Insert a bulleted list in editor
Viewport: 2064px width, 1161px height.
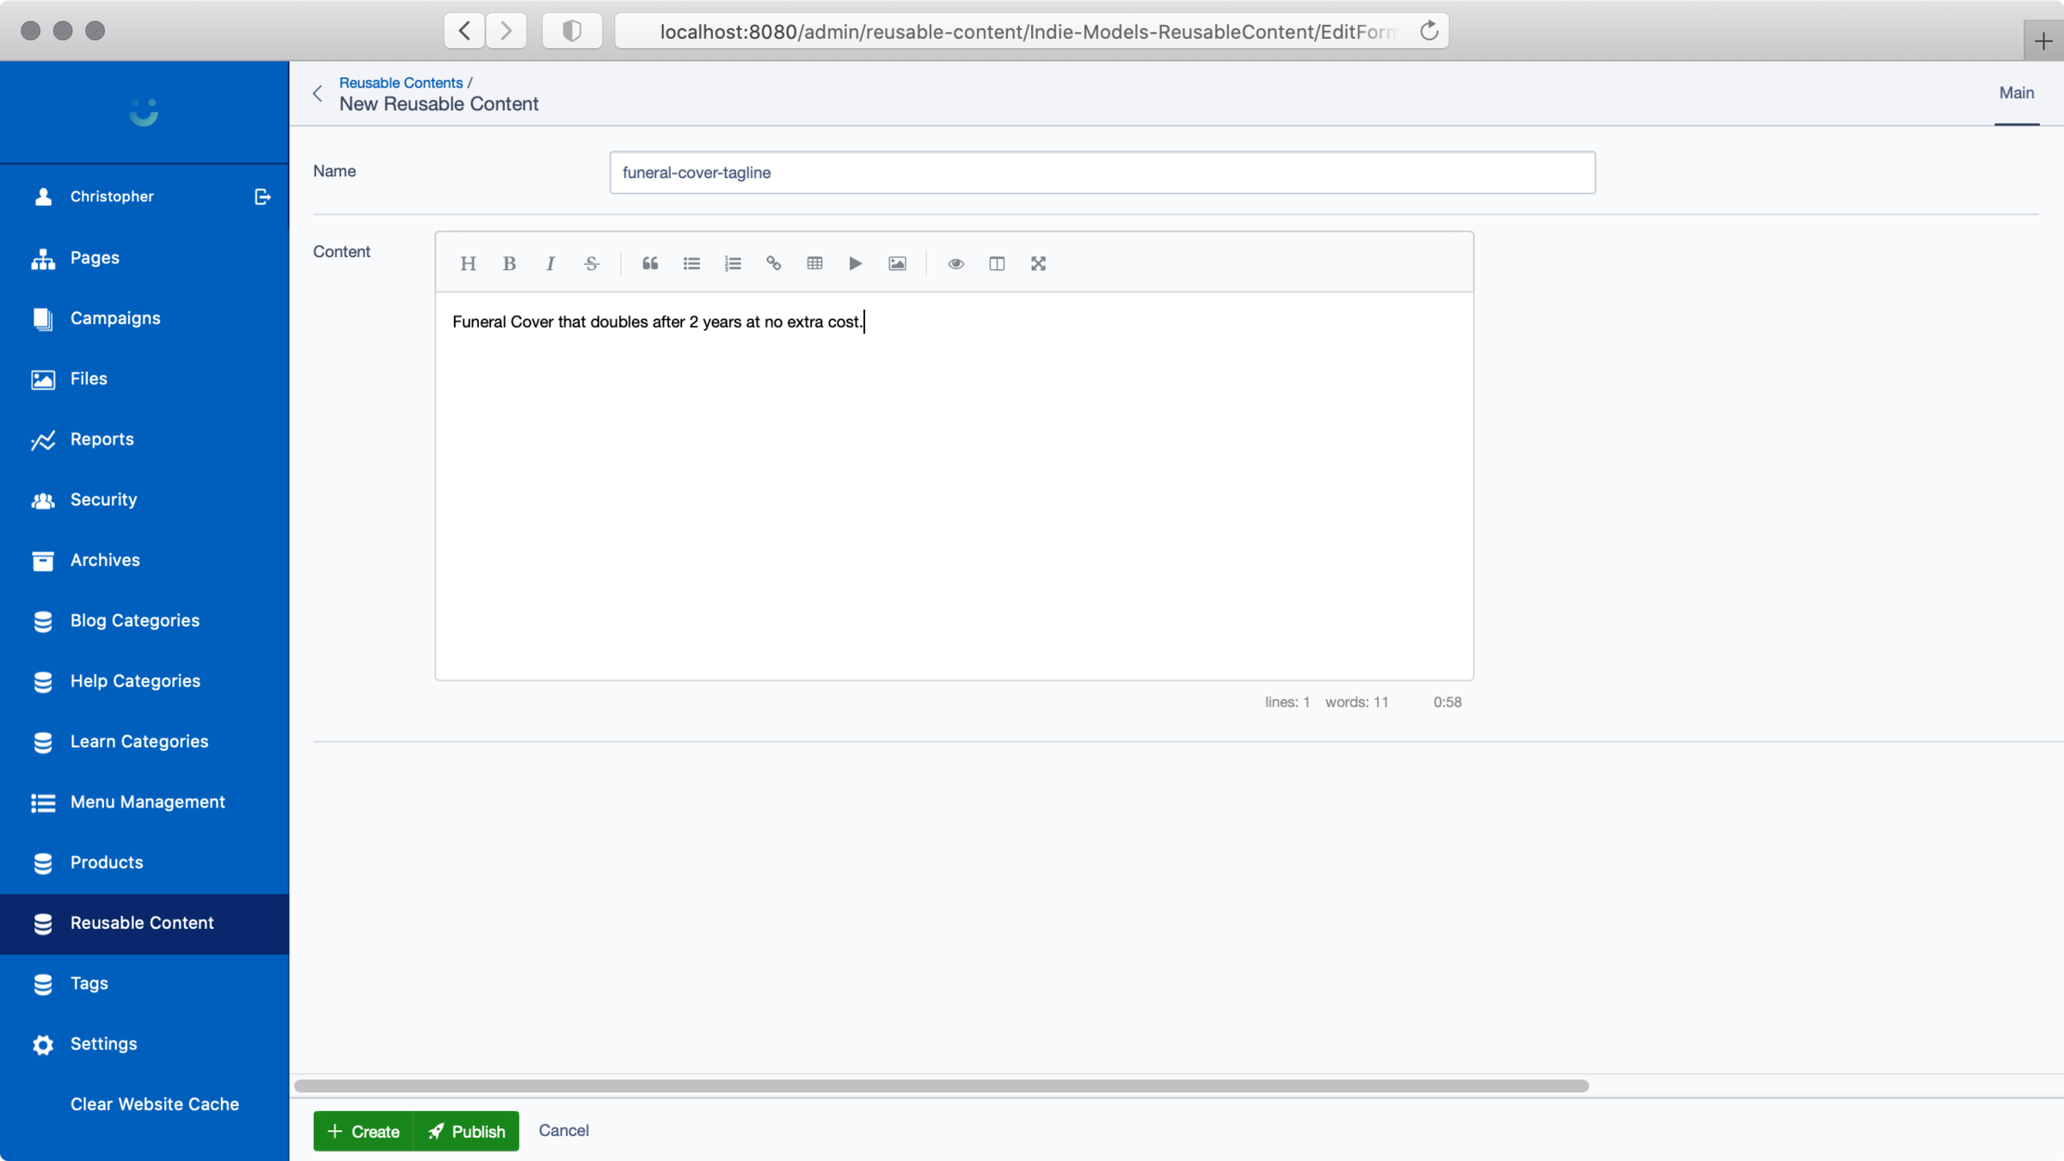[691, 263]
